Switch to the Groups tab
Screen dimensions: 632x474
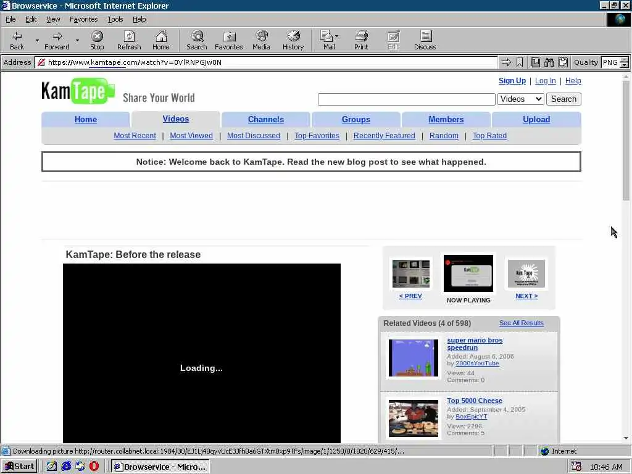tap(356, 119)
